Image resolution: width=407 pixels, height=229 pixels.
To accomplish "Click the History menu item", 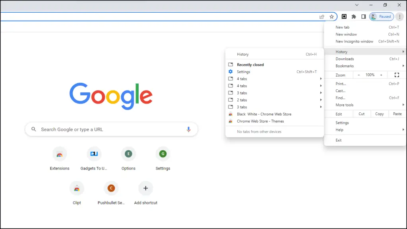I will click(x=365, y=52).
